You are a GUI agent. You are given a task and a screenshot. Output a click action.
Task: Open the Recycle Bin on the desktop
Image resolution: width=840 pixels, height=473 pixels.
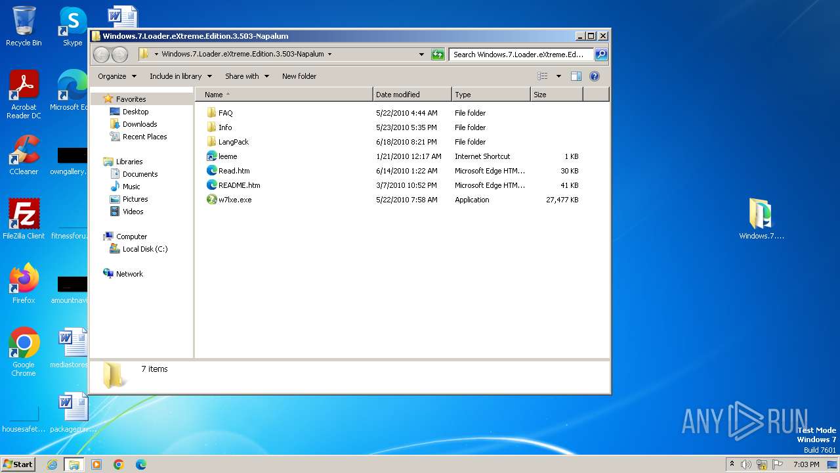coord(24,26)
